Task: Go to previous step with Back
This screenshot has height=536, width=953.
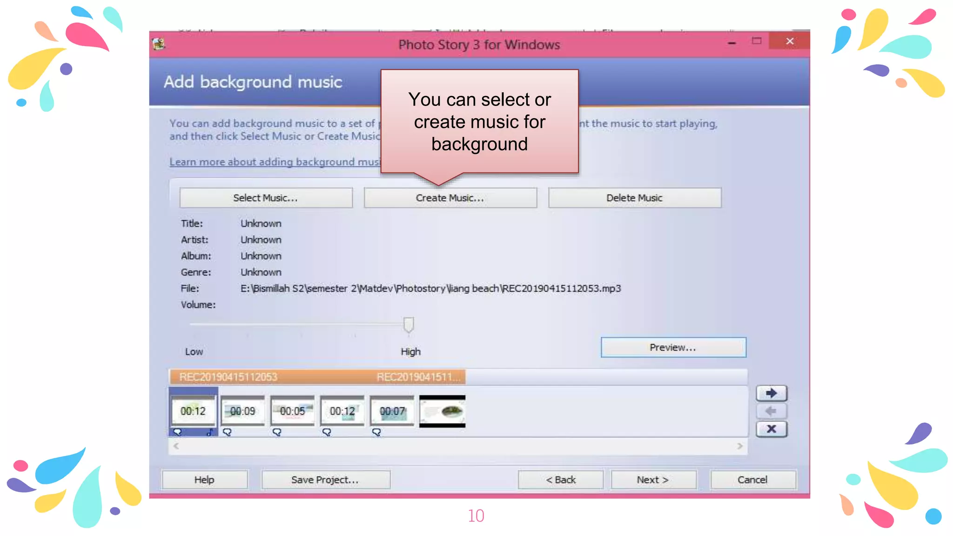Action: click(560, 480)
